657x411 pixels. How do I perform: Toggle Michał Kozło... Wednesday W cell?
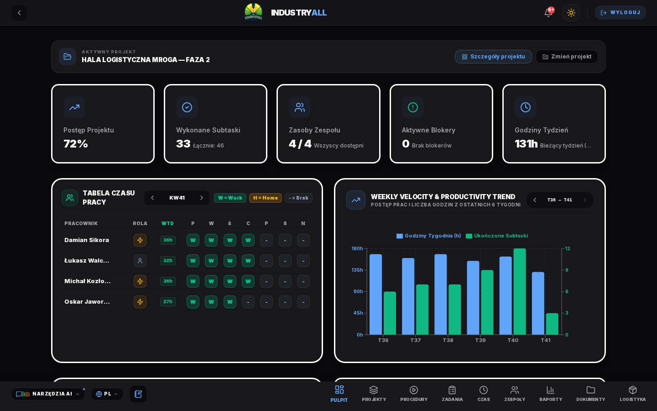230,281
